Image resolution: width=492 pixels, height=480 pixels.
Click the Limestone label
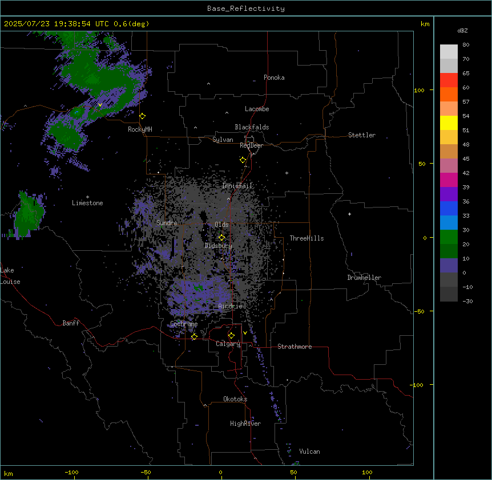click(87, 203)
